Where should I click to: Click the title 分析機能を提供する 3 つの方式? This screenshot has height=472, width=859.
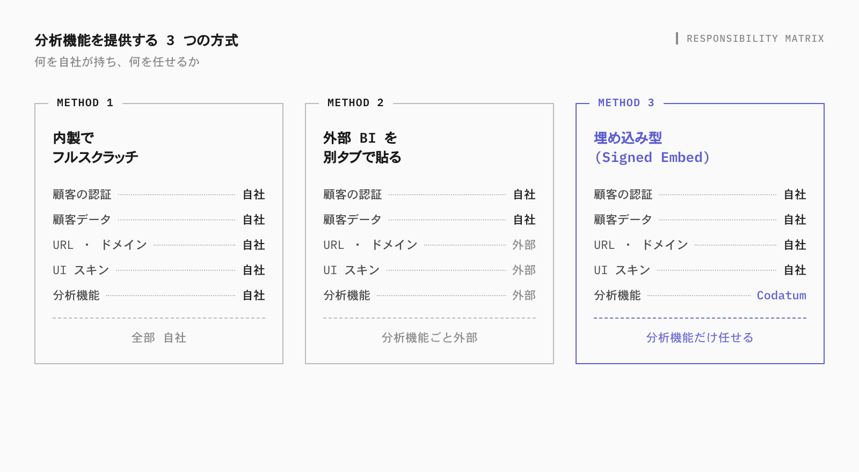tap(136, 40)
